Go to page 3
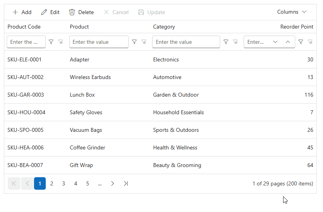This screenshot has height=212, width=323. [x=64, y=183]
